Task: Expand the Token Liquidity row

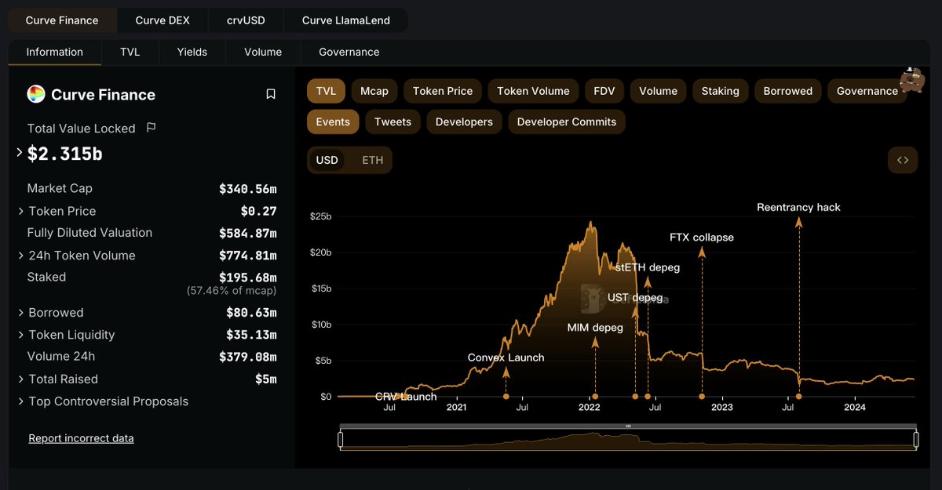Action: (21, 335)
